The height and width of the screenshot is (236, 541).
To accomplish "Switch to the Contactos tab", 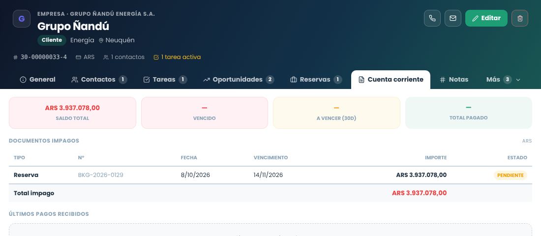I will pos(99,80).
